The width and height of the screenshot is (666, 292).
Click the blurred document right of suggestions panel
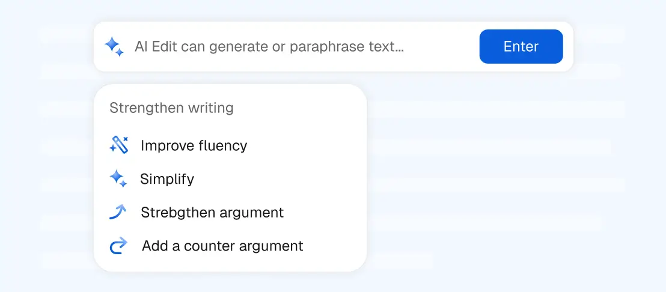(x=493, y=180)
